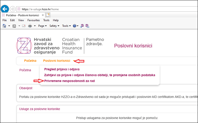Click the browser Forward arrow button
The height and width of the screenshot is (123, 198).
point(13,9)
